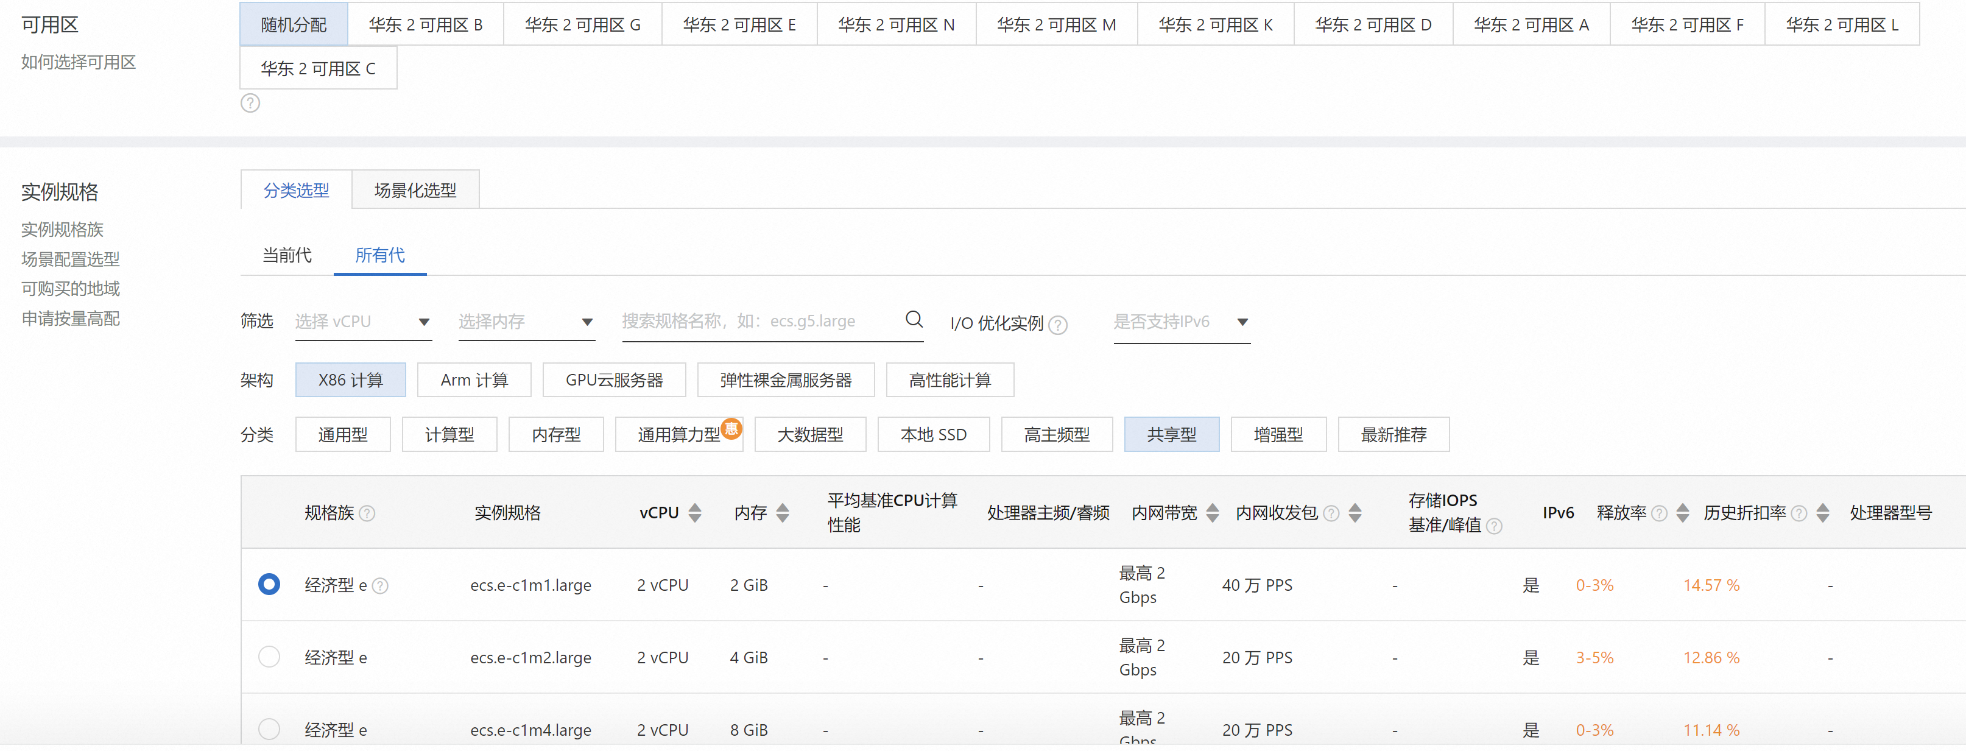Filter by 增强型 category
This screenshot has width=1966, height=751.
pyautogui.click(x=1278, y=434)
